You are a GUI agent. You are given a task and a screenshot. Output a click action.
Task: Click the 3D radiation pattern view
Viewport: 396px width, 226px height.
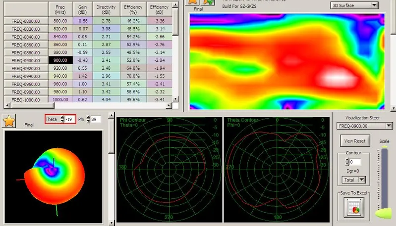click(54, 177)
